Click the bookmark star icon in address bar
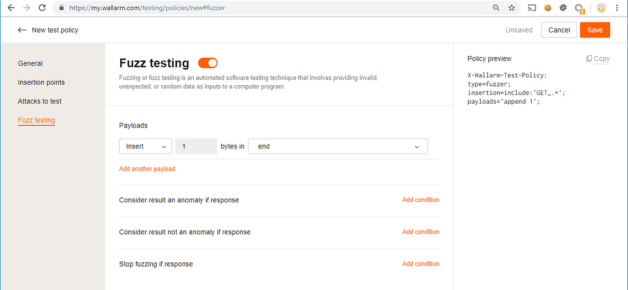 pyautogui.click(x=511, y=7)
